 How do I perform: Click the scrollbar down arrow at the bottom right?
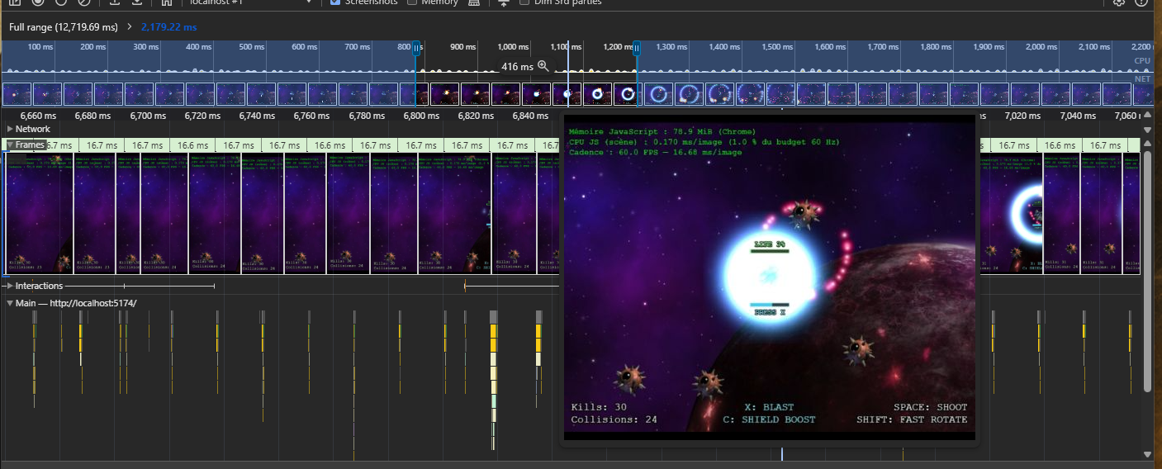point(1147,454)
